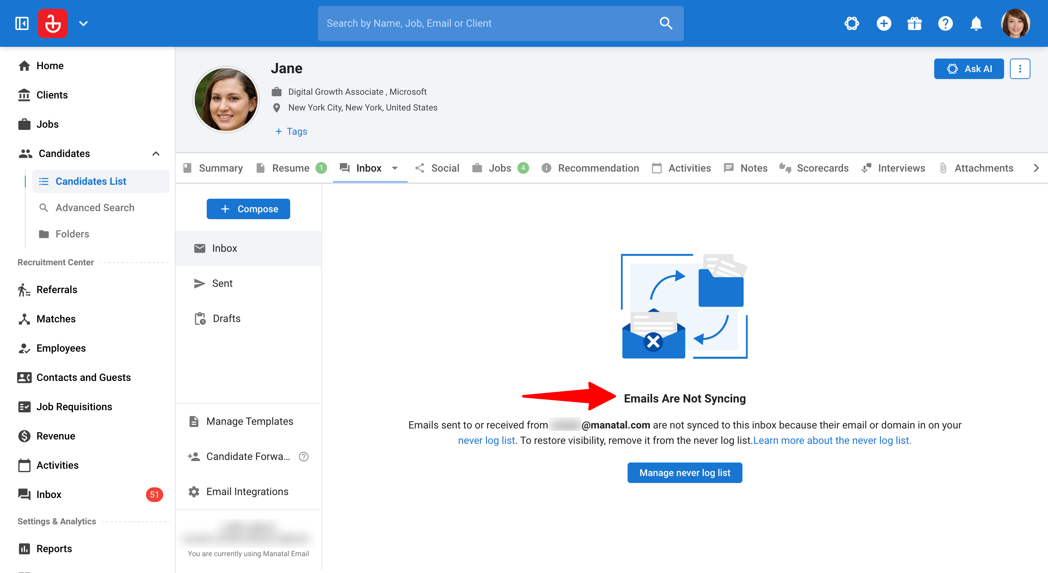Open notifications bell

click(976, 23)
